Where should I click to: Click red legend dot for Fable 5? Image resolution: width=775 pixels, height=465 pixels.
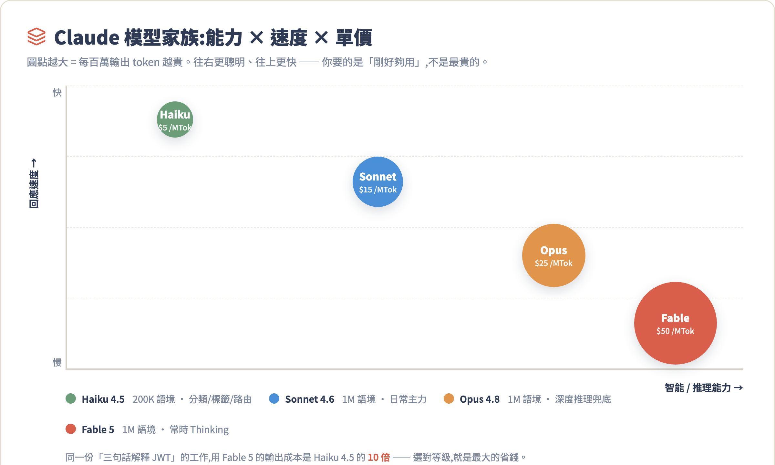[71, 429]
